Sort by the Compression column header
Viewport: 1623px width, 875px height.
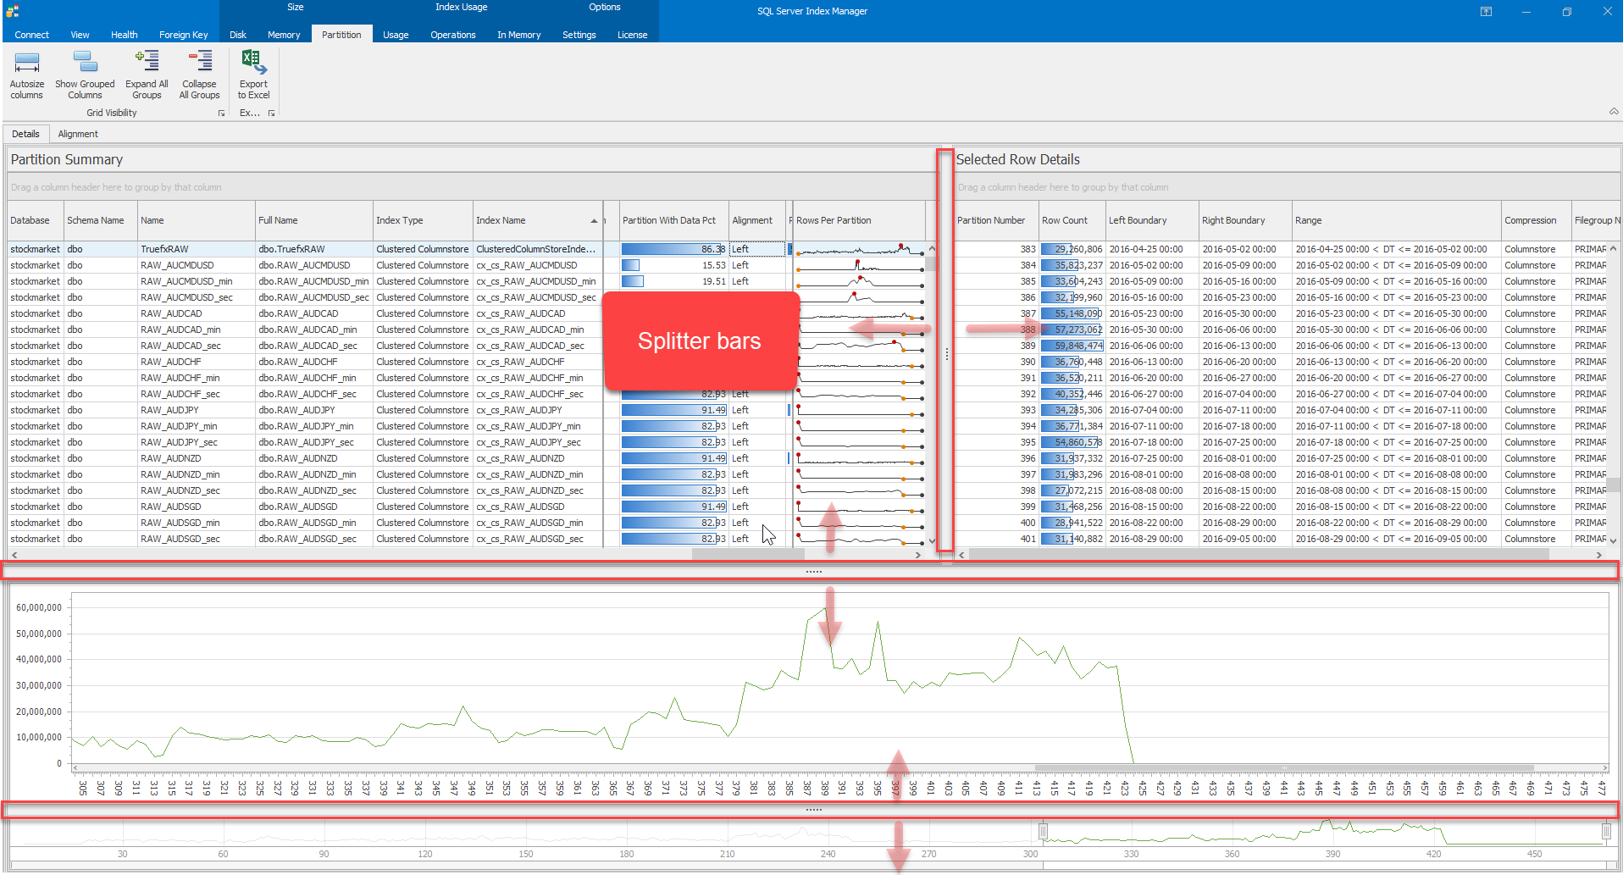pos(1537,220)
